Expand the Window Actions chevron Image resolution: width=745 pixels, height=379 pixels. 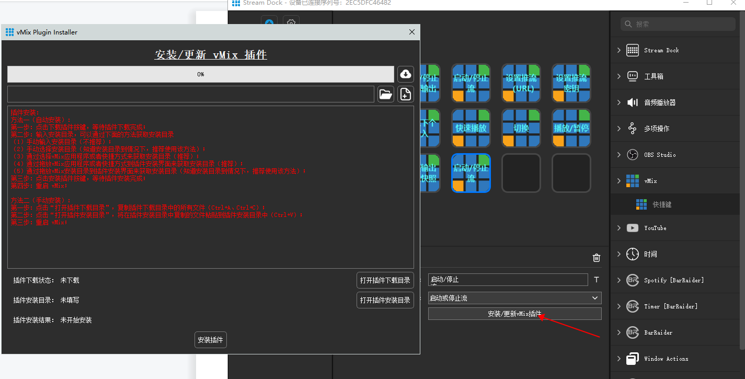point(619,359)
